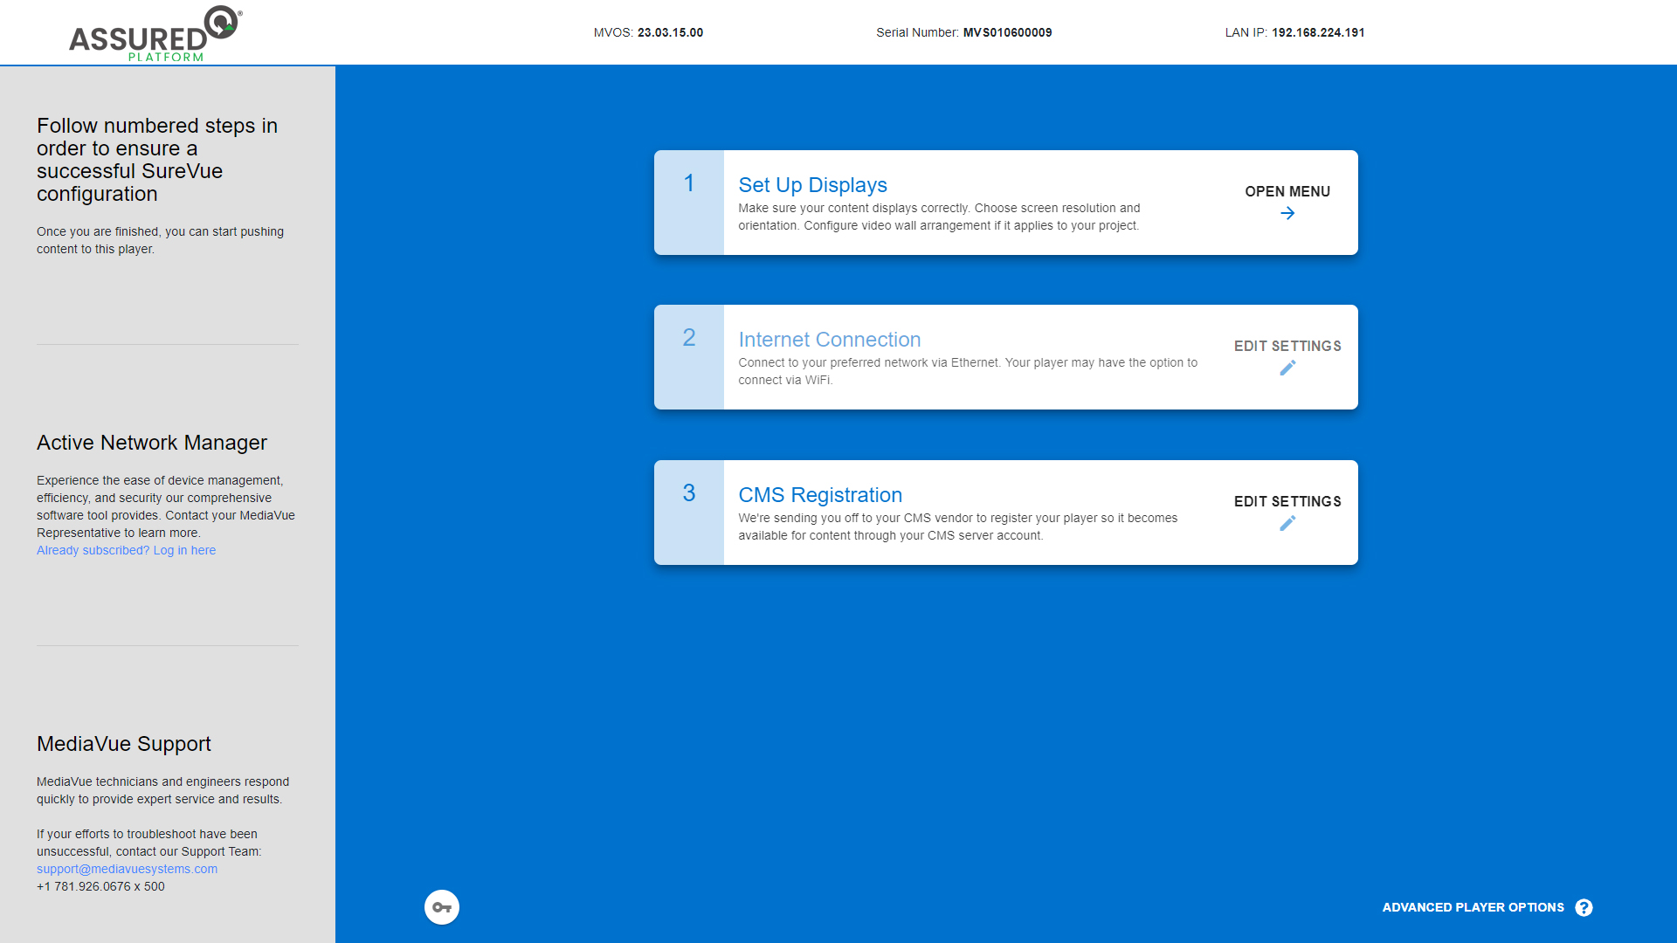Click the support@mediavuesystems.com email link
Viewport: 1677px width, 943px height.
127,869
